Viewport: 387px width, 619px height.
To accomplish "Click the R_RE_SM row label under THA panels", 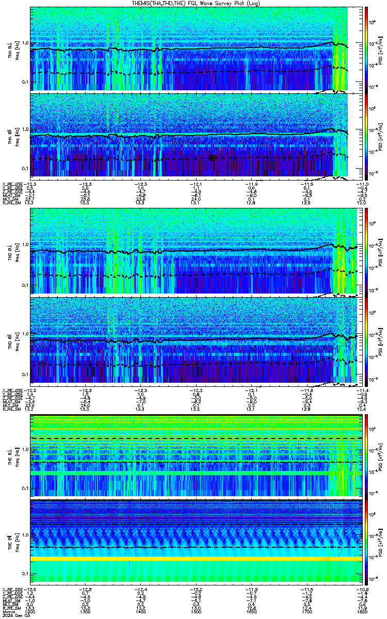I will pos(11,203).
